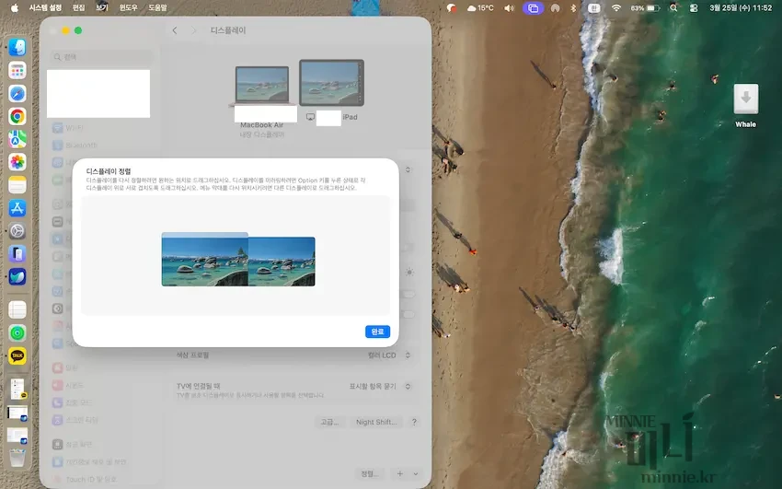This screenshot has height=489, width=782.
Task: Click the 한 input source indicator
Action: [x=593, y=8]
